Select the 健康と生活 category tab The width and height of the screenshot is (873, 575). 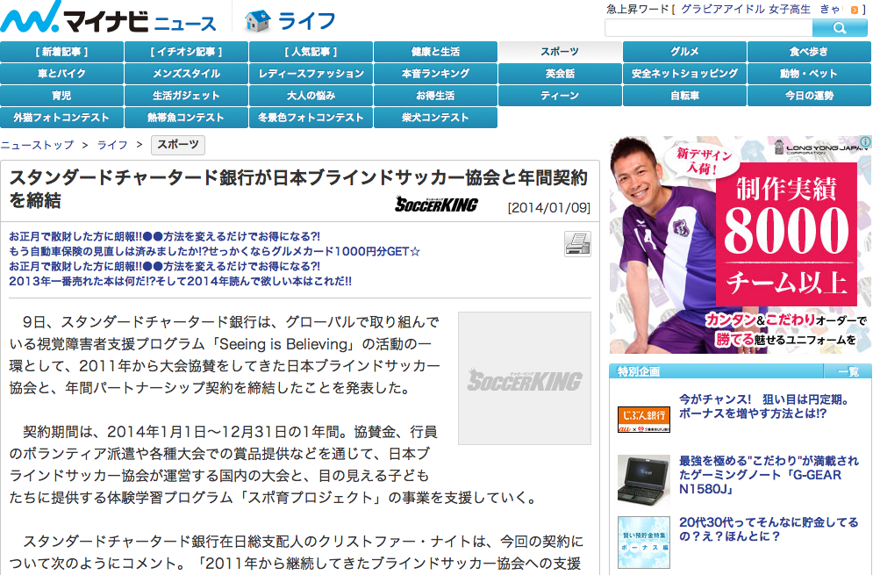pyautogui.click(x=435, y=52)
